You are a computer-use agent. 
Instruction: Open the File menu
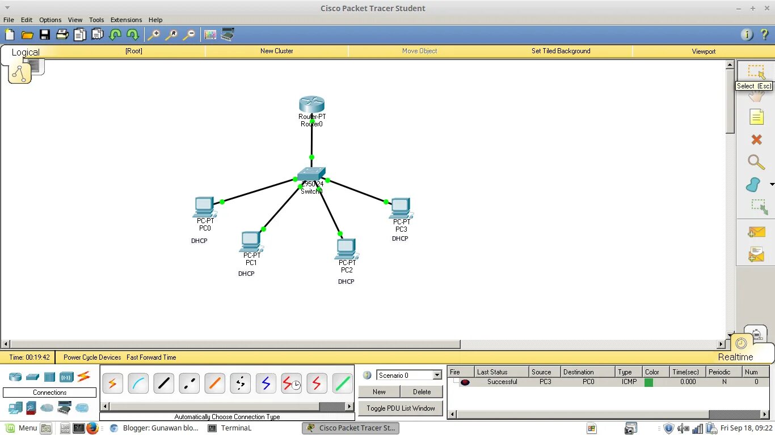9,20
